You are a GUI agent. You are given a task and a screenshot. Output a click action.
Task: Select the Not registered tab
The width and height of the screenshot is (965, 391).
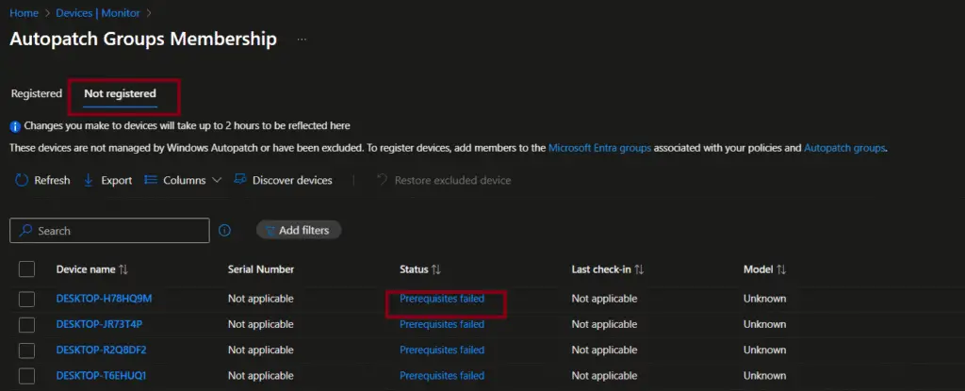120,93
